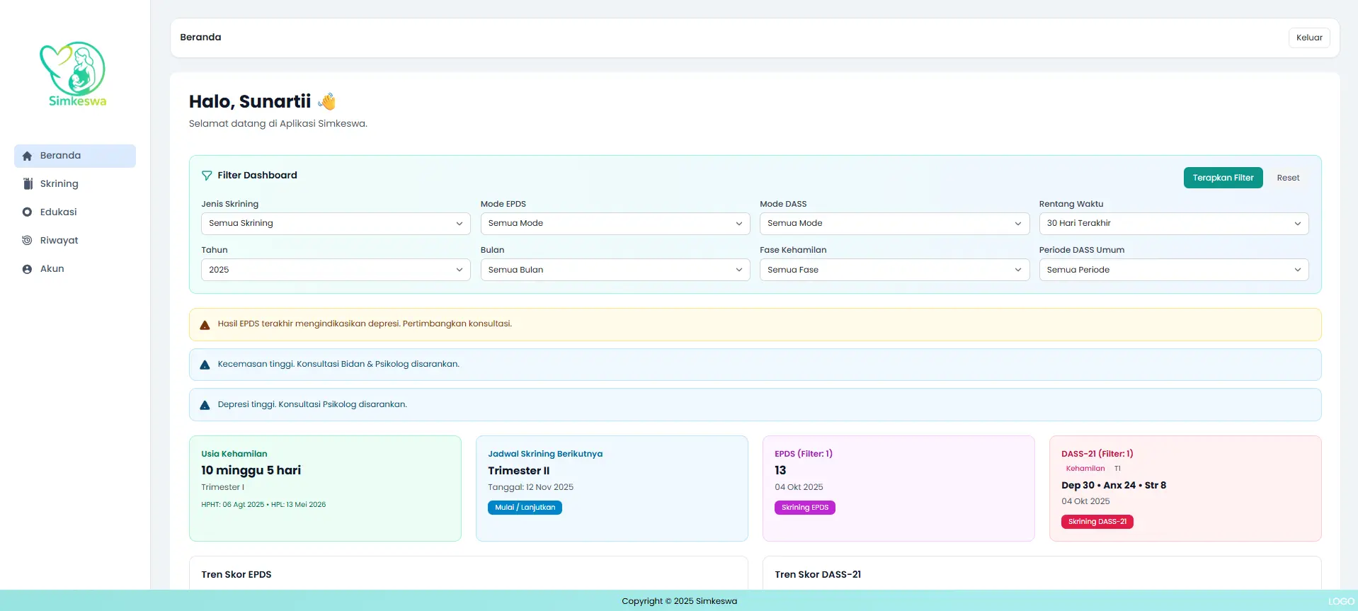Go to Riwayat in the sidebar menu
Screen dimensions: 1358x611
point(59,241)
